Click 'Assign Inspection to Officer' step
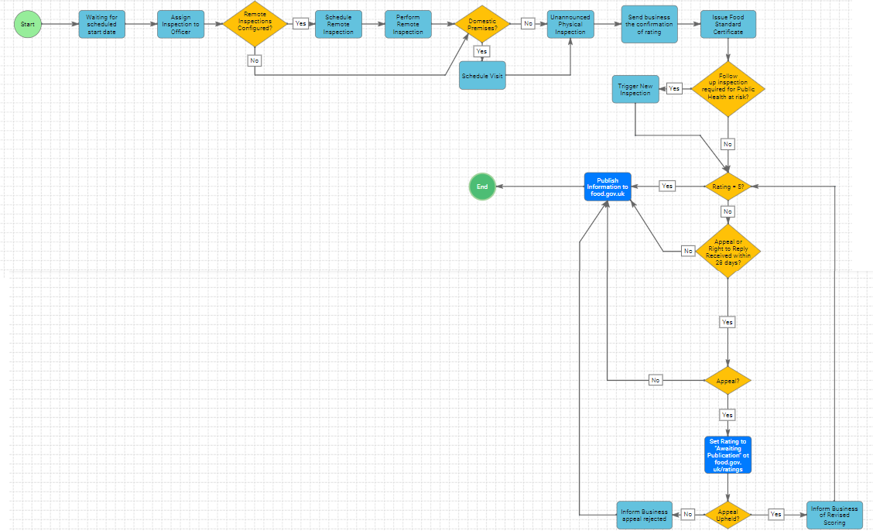 pyautogui.click(x=180, y=24)
